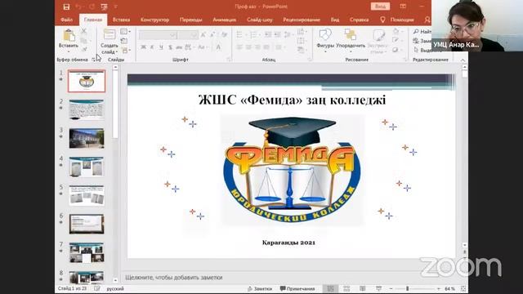The width and height of the screenshot is (523, 294).
Task: Switch to the Конструктор tab
Action: [154, 20]
